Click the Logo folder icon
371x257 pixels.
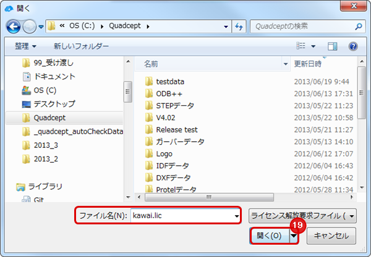click(x=149, y=153)
